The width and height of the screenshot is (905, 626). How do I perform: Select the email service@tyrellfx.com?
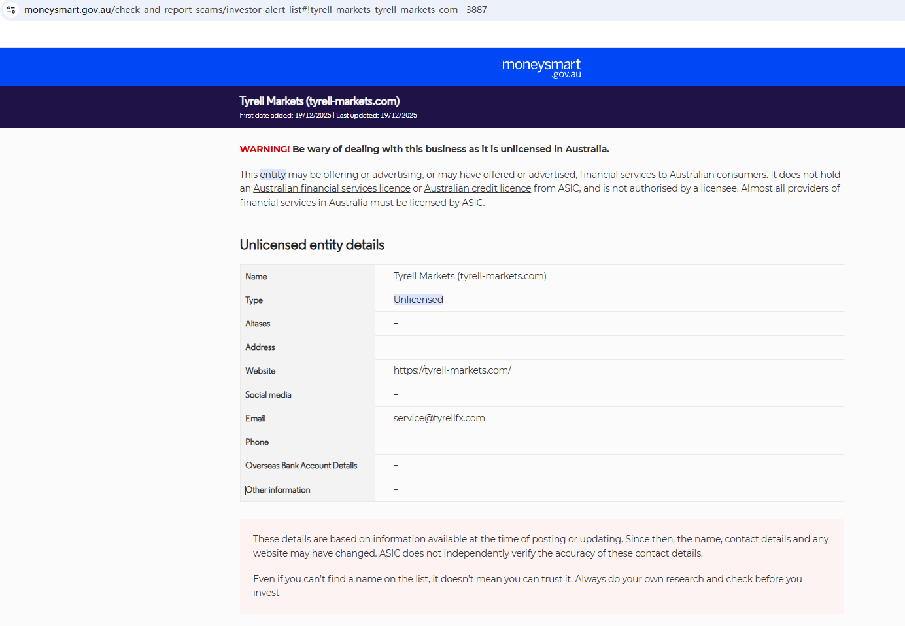pyautogui.click(x=439, y=418)
